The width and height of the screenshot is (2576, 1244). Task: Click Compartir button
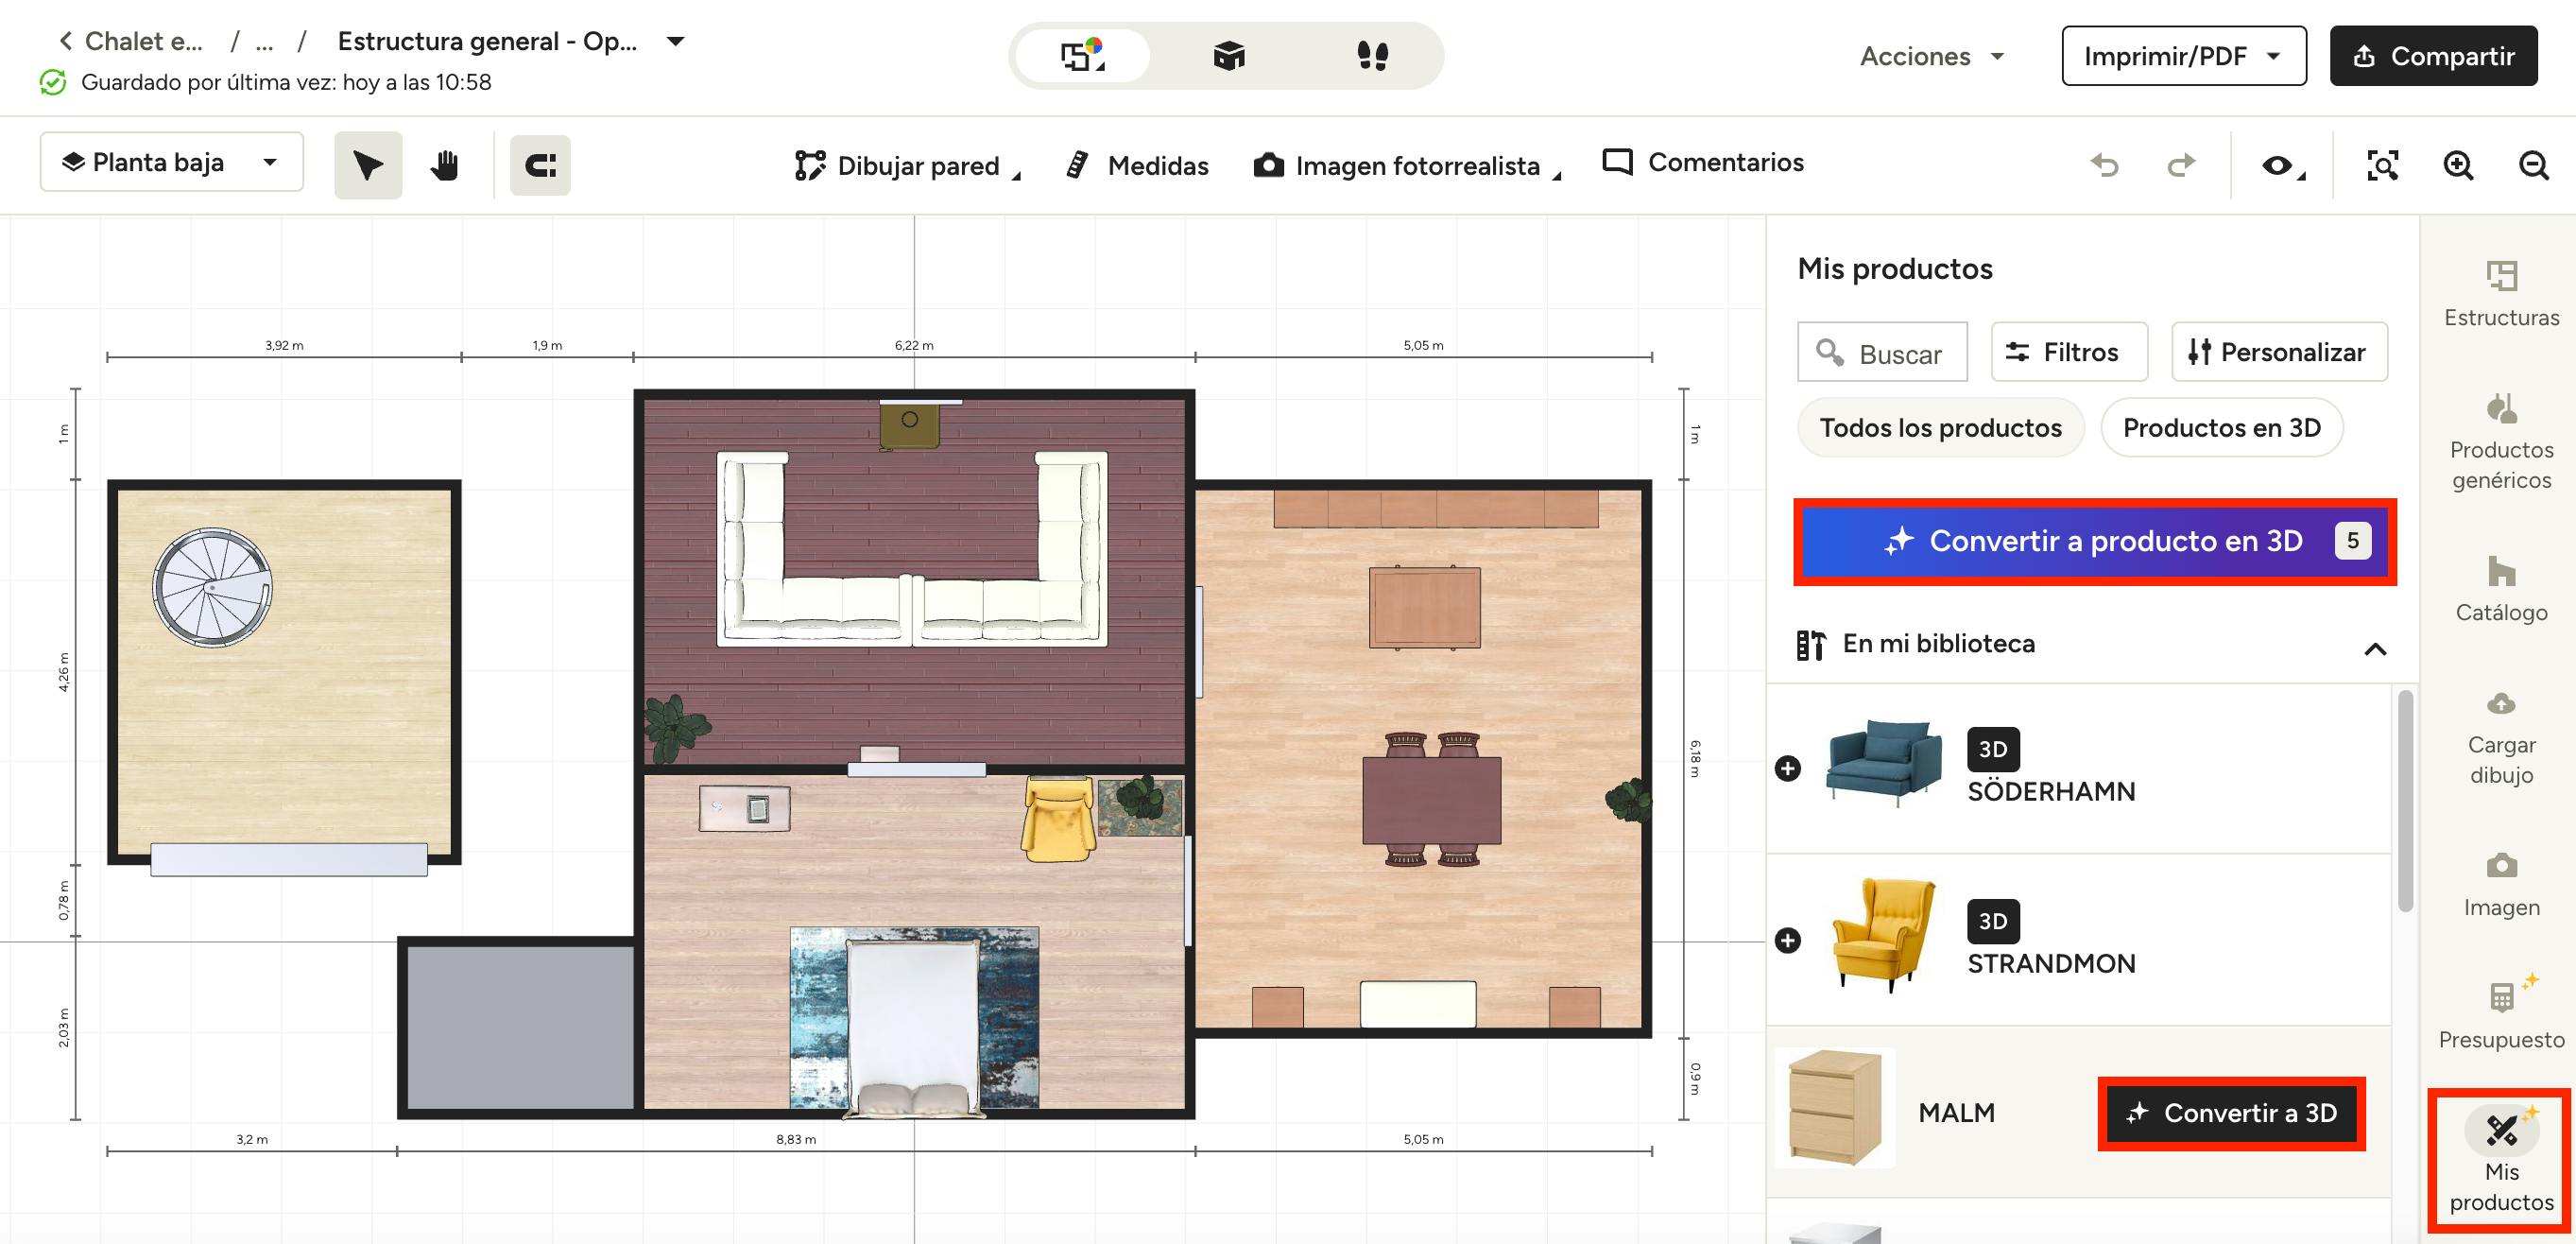[x=2432, y=56]
